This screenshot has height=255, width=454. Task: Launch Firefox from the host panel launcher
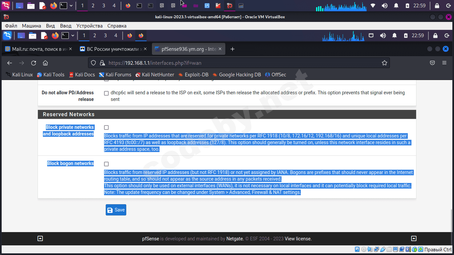pos(54,6)
